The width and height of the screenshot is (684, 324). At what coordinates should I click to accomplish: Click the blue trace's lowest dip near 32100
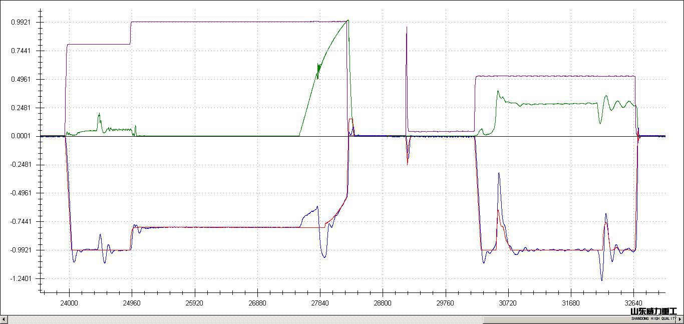(601, 279)
